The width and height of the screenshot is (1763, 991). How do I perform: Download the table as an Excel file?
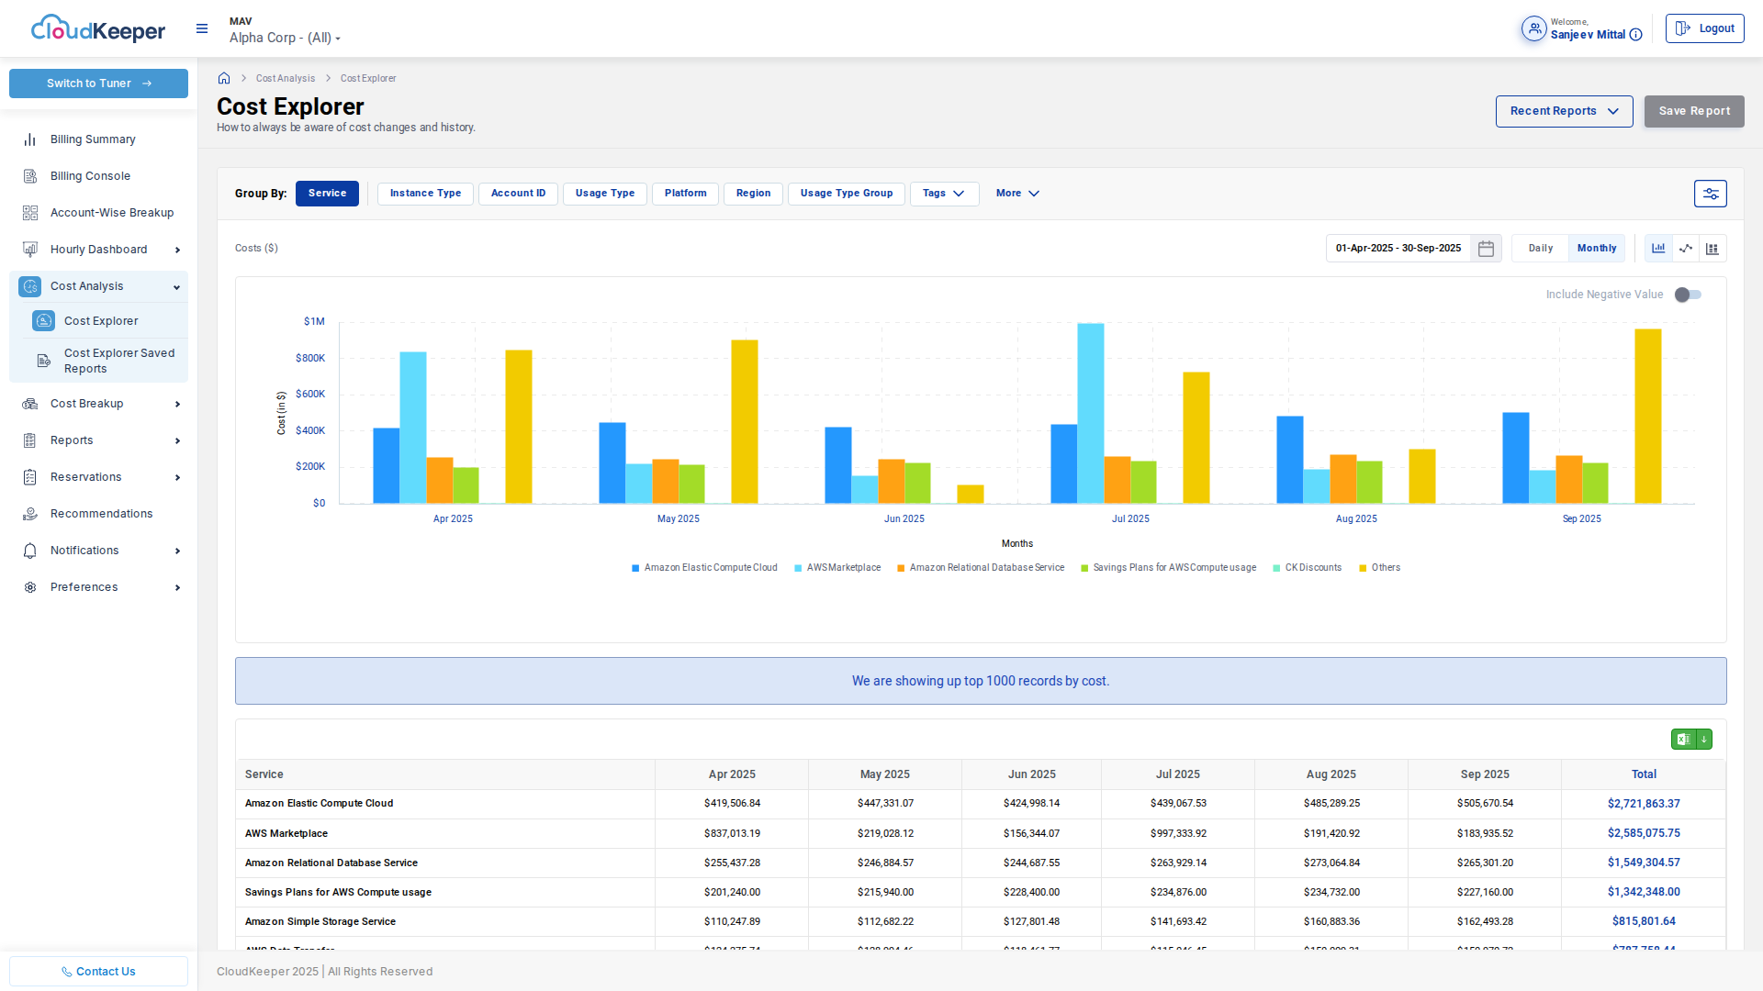tap(1691, 740)
